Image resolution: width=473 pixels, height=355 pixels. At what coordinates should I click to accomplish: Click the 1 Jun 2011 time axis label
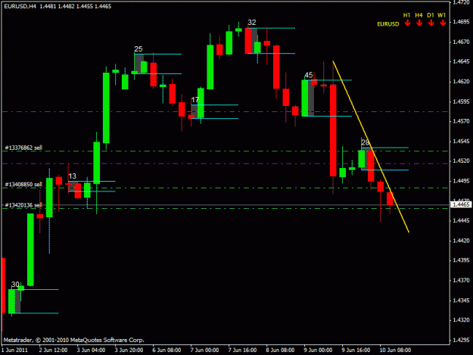[x=14, y=350]
